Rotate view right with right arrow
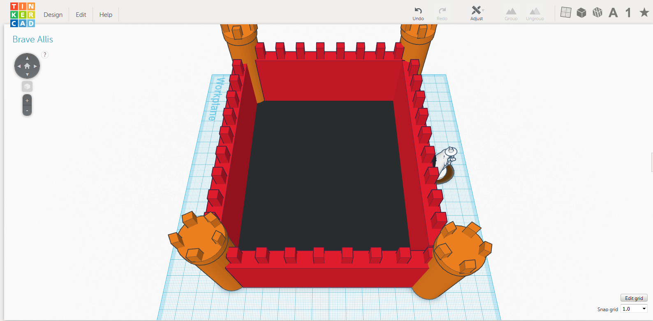 [35, 66]
